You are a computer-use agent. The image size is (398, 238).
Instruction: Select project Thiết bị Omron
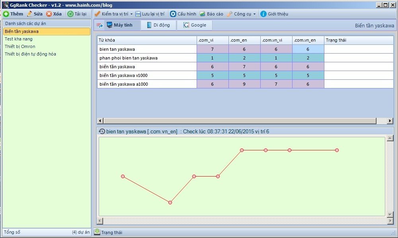pyautogui.click(x=47, y=46)
